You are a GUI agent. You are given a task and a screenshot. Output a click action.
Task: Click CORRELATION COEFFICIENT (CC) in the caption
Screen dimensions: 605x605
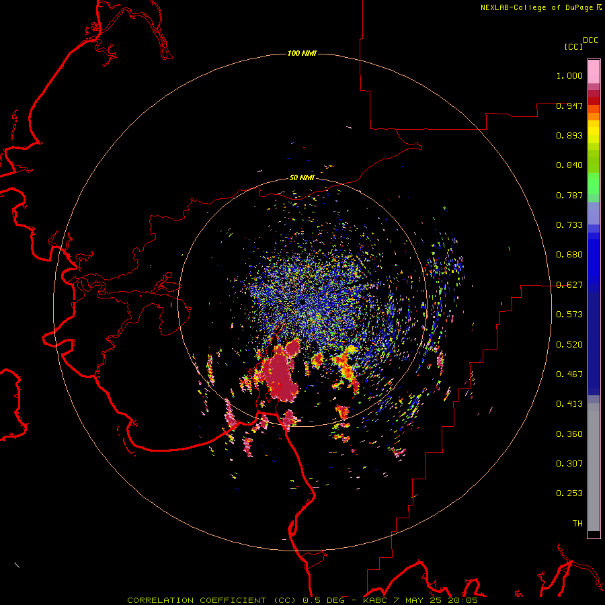pyautogui.click(x=212, y=600)
